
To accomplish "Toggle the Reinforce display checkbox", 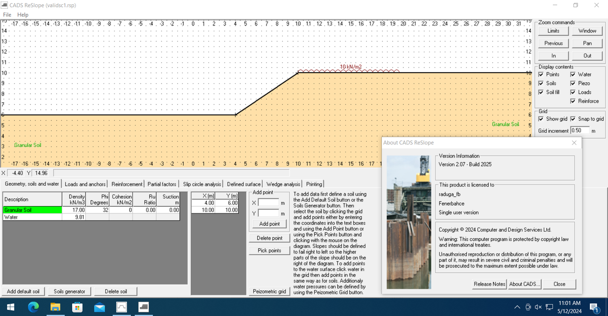I will (x=573, y=101).
